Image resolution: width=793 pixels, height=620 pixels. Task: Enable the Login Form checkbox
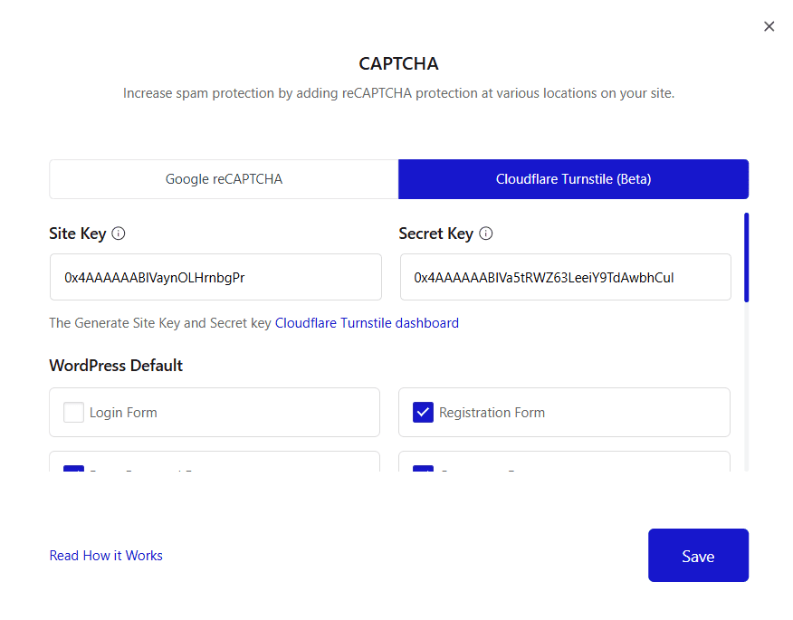point(73,412)
